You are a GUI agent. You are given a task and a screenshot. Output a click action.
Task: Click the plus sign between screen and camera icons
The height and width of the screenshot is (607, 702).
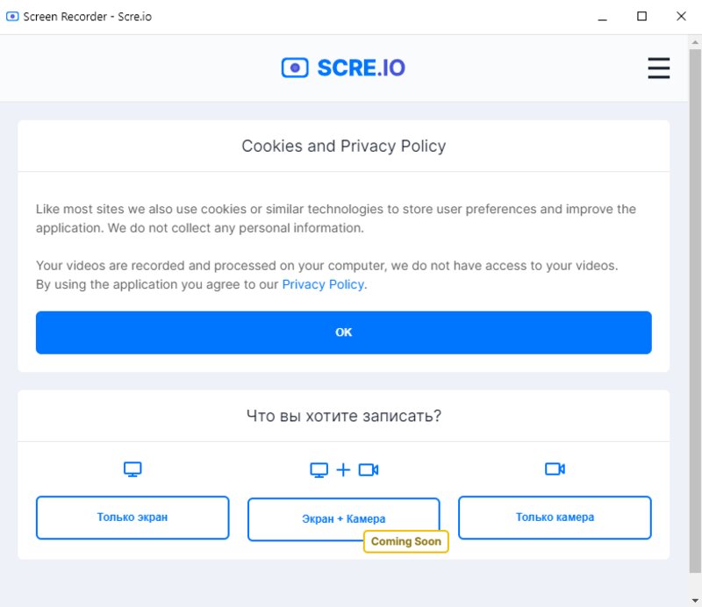click(343, 469)
